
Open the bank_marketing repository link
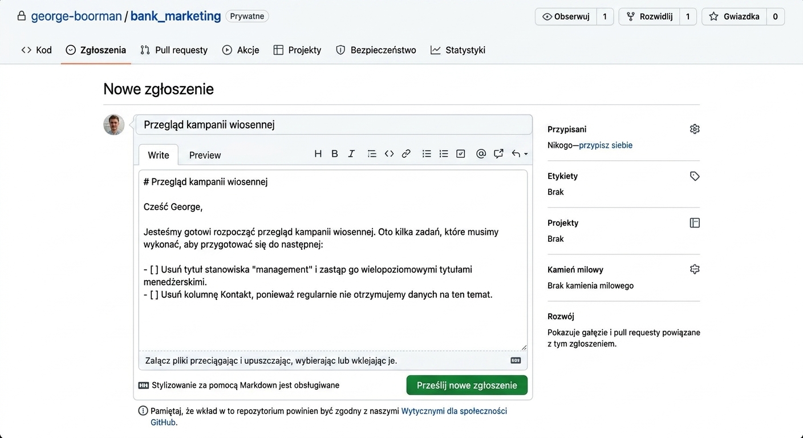tap(176, 16)
